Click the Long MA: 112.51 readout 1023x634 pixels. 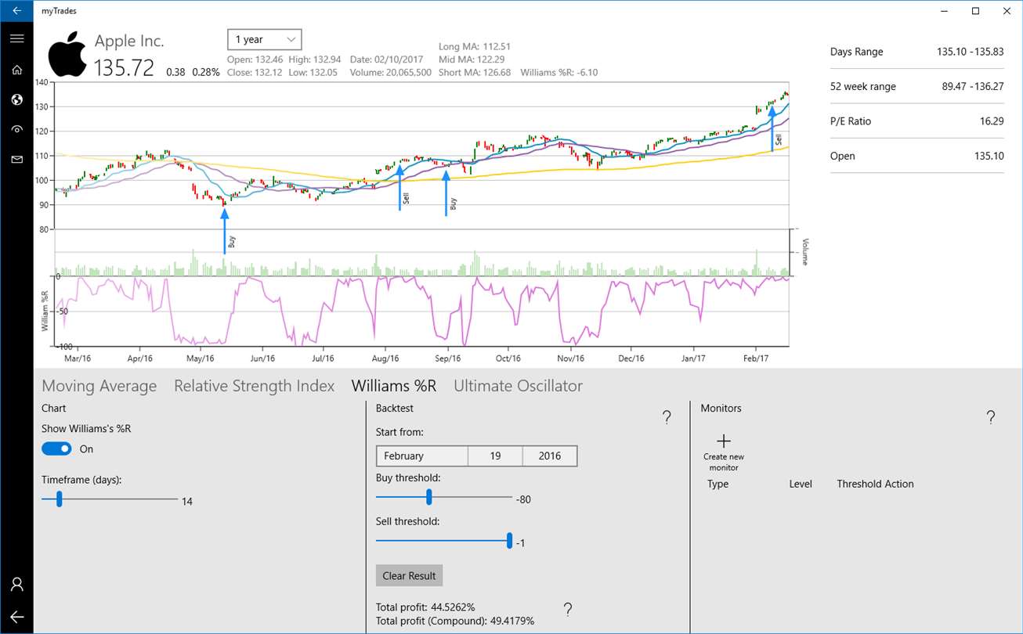pyautogui.click(x=476, y=46)
